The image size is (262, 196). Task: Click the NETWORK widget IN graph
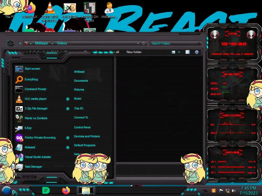click(232, 123)
